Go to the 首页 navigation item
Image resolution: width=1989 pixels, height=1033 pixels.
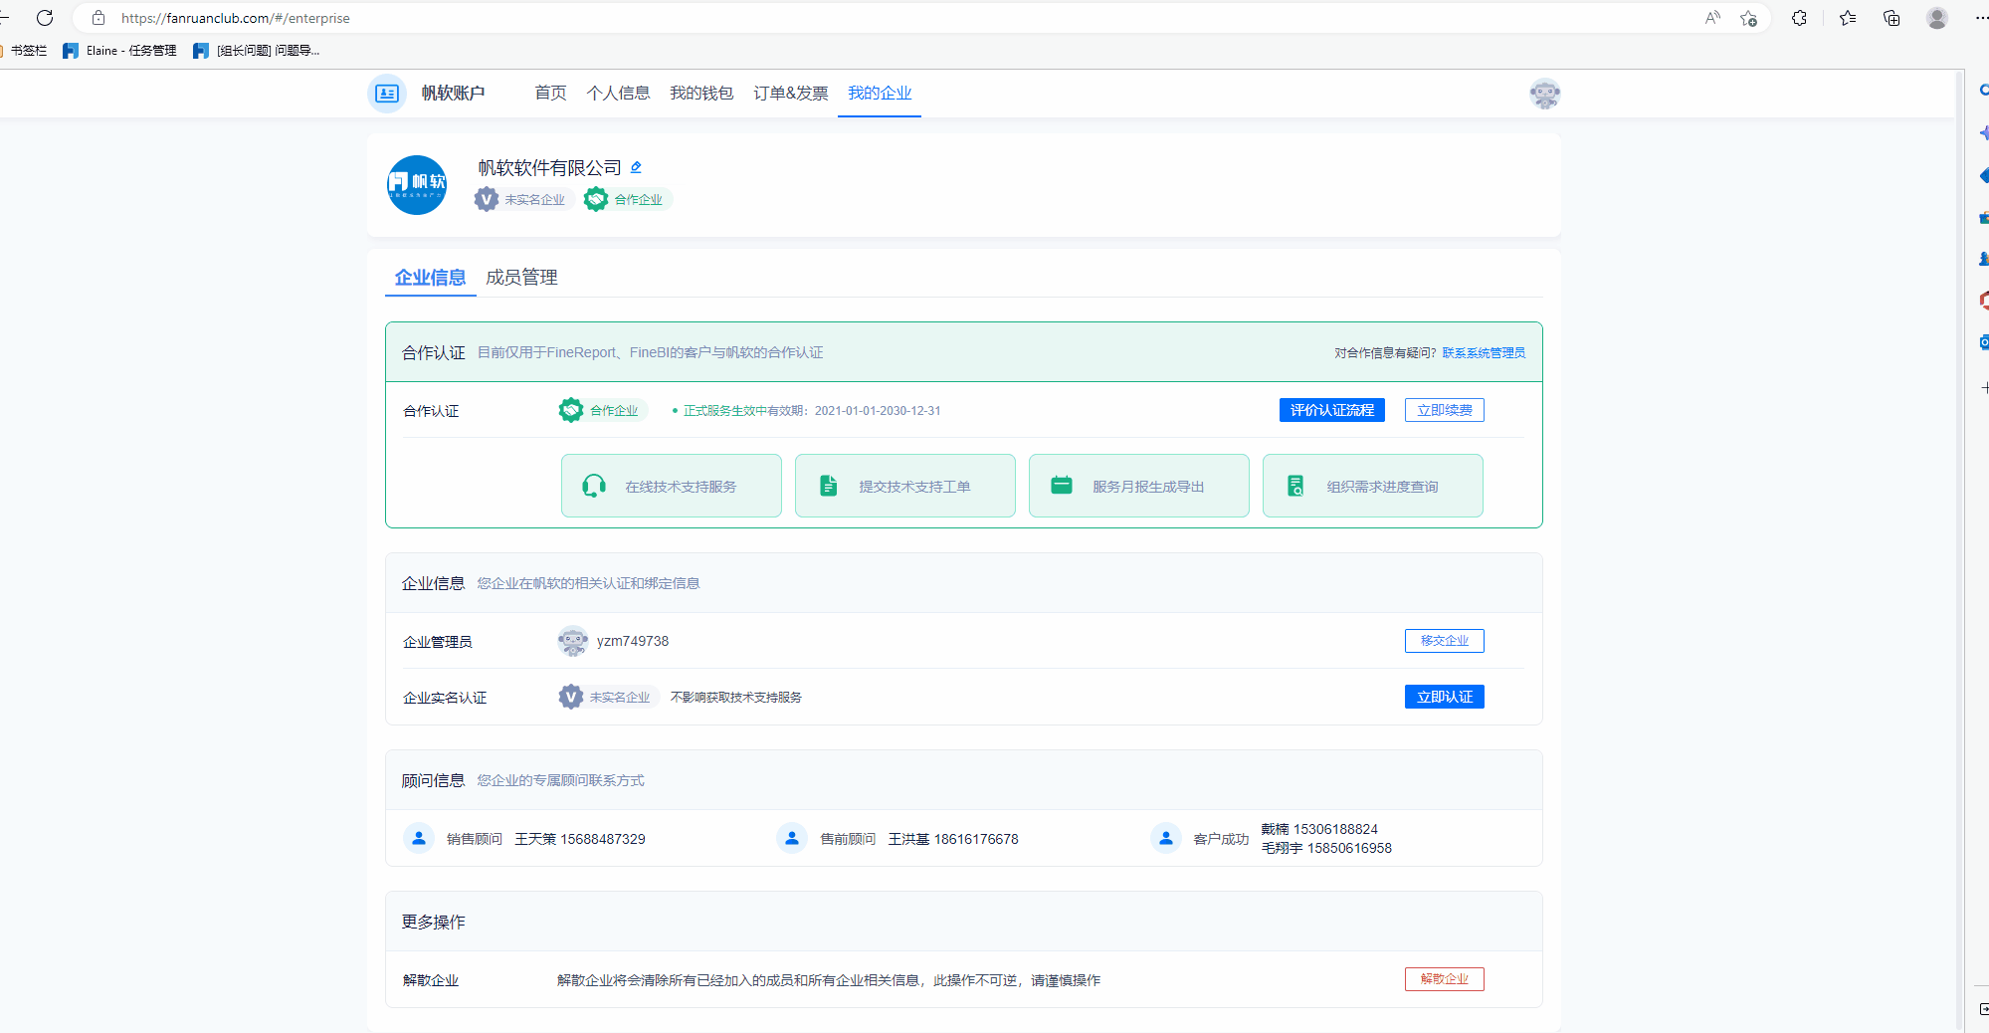550,94
